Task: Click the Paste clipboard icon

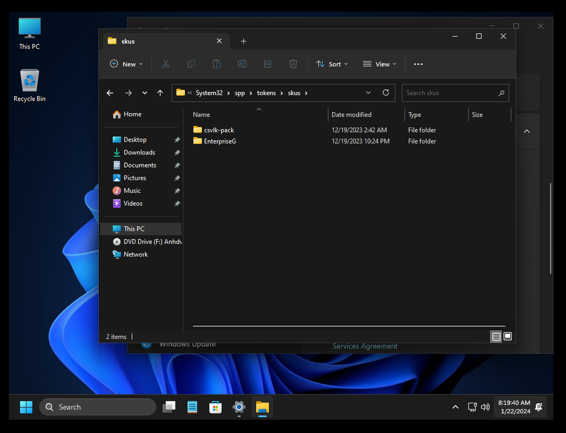Action: (217, 64)
